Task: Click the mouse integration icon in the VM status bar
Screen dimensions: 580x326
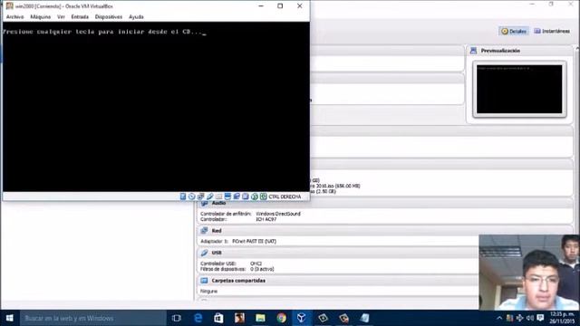Action: 254,197
